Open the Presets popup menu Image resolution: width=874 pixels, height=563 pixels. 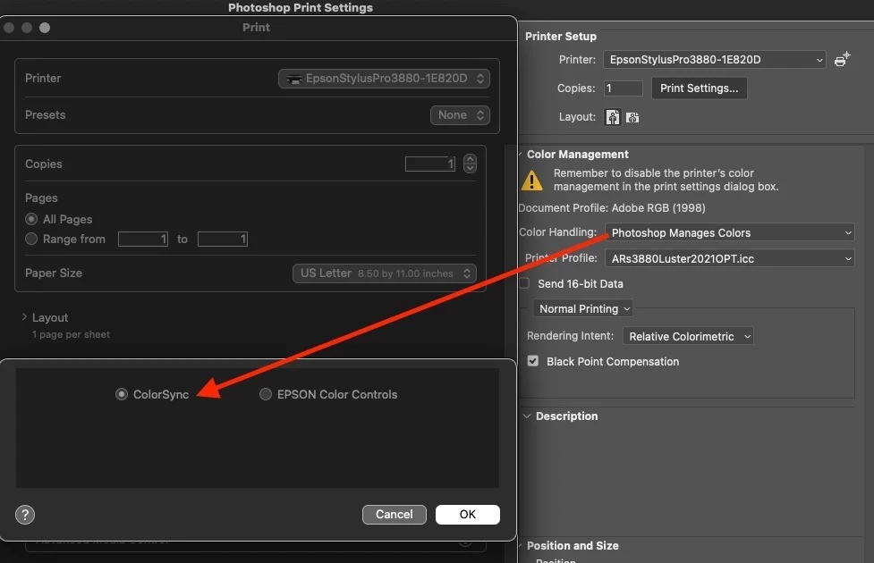460,115
